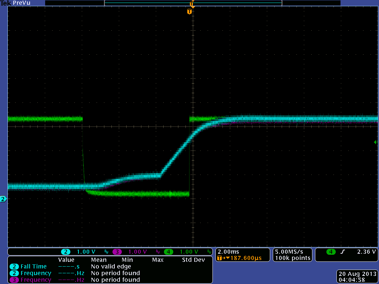Select the Mean column header

98,260
